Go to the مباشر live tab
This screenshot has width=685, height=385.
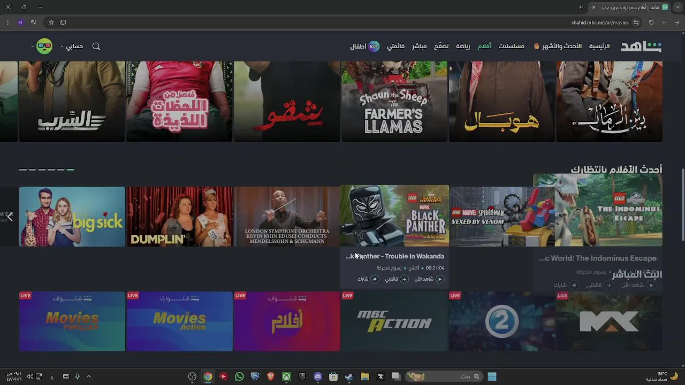click(x=419, y=47)
